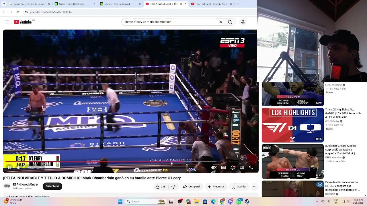Viewport: 367px width, 206px height.
Task: Go to YouTube home via logo
Action: 23,22
